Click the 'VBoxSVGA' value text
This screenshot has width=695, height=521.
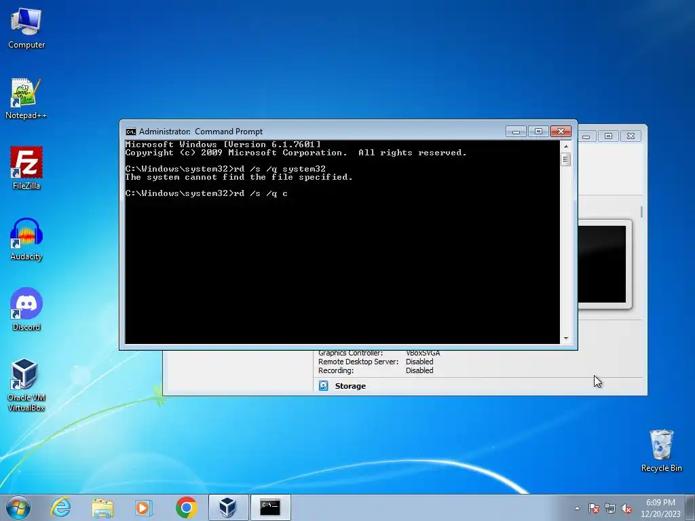[423, 353]
